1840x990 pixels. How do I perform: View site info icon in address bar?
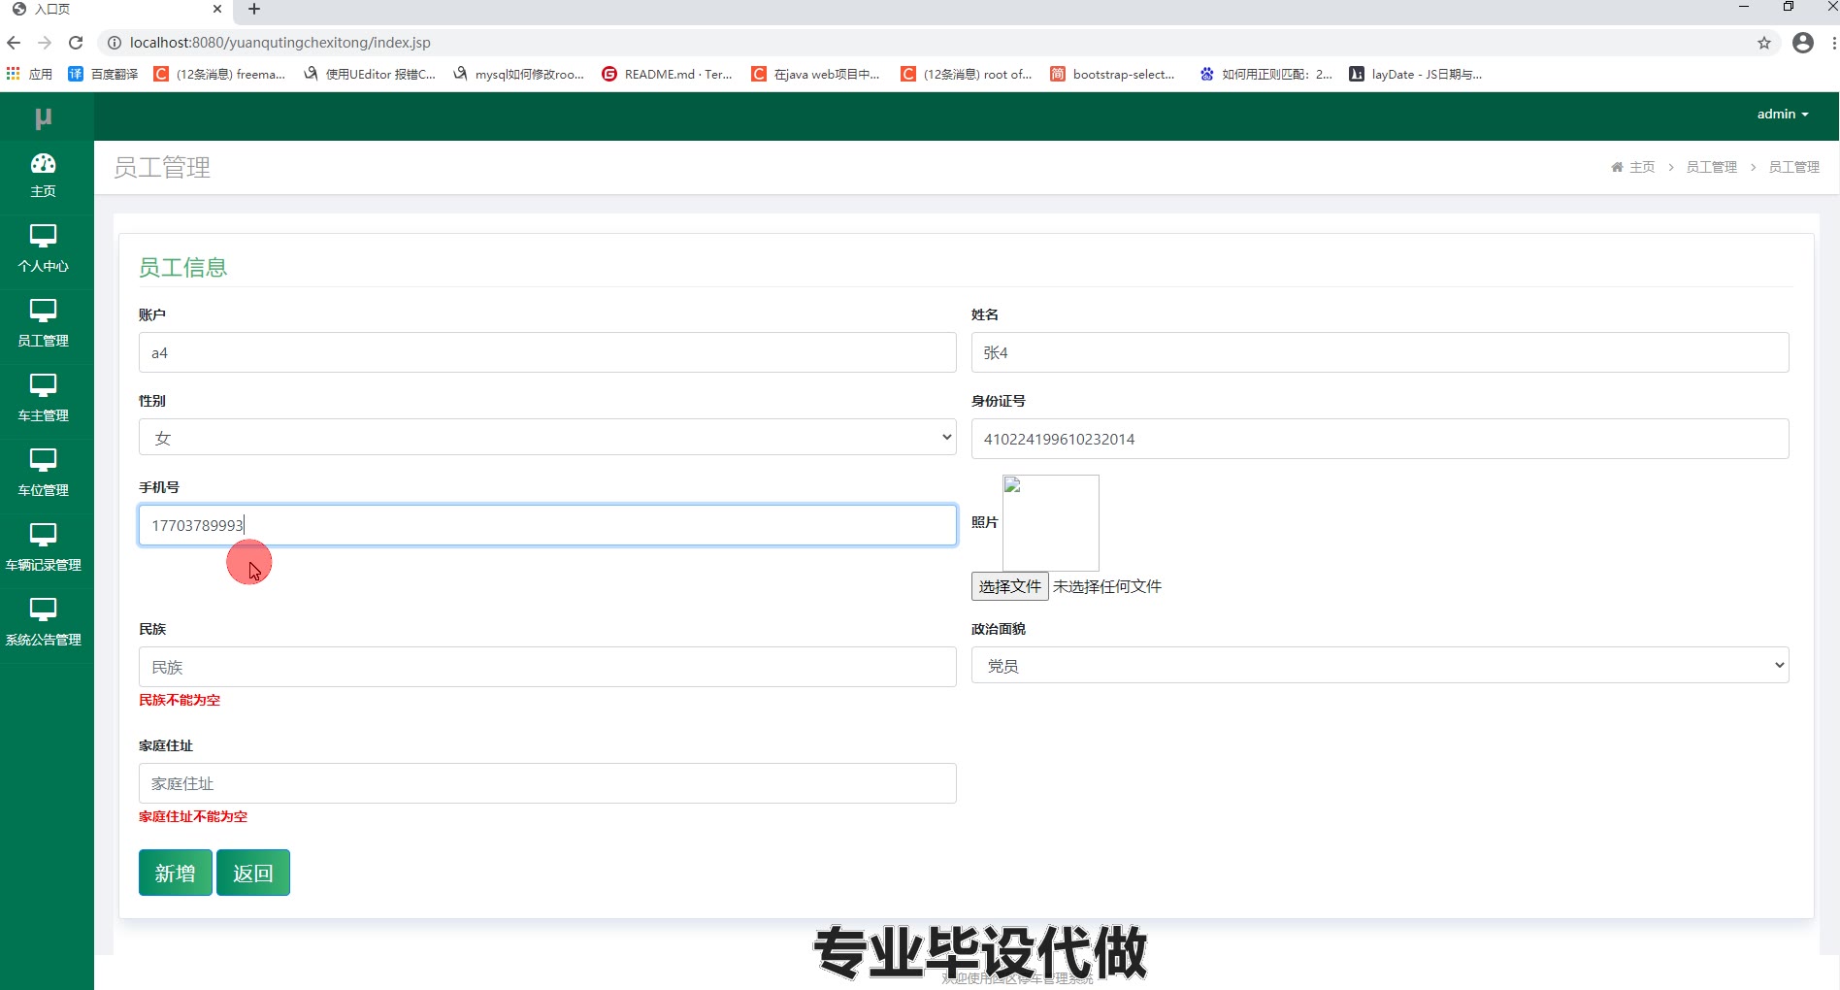click(114, 43)
